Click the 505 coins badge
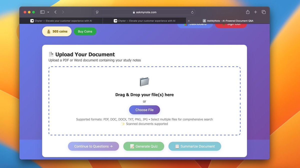Viewport: 300px width, 168px height. point(57,31)
